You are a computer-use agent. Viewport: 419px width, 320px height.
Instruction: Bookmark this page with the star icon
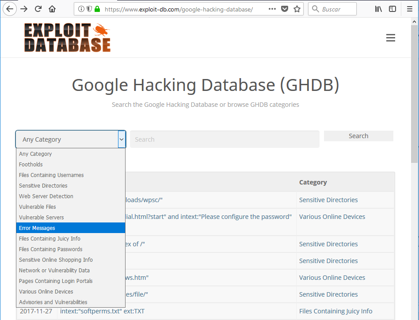(297, 9)
